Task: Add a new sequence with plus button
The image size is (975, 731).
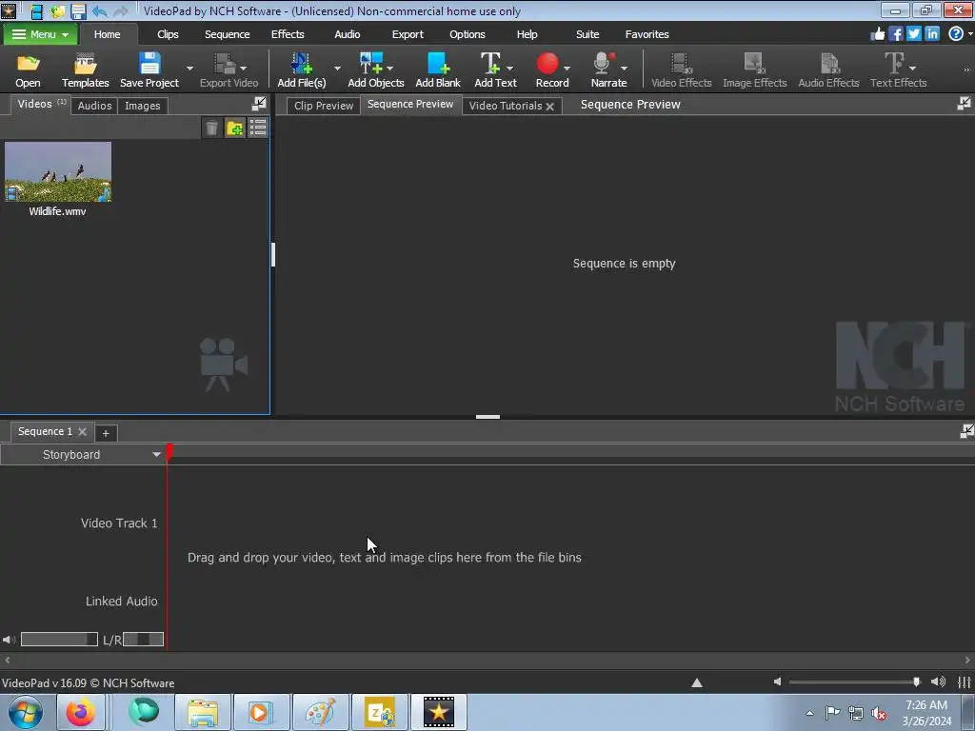Action: (106, 433)
